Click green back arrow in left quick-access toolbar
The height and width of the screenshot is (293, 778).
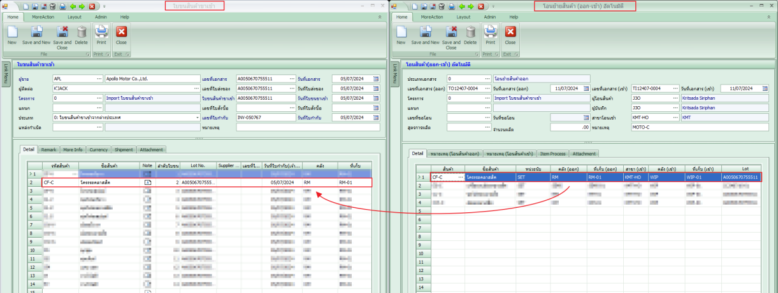click(71, 6)
